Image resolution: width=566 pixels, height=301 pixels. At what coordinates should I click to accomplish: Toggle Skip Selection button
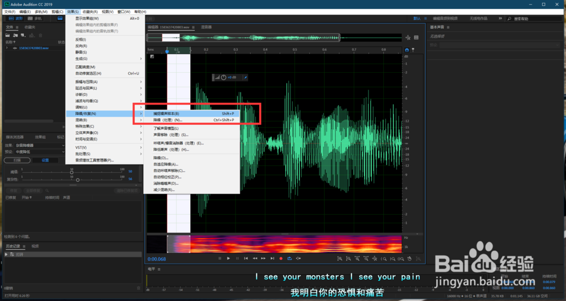298,259
